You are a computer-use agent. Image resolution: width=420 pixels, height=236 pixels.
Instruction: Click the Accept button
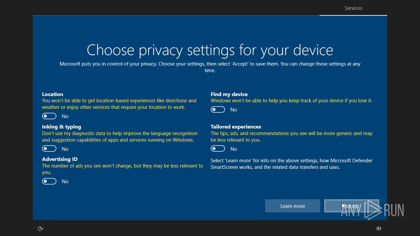click(x=352, y=206)
